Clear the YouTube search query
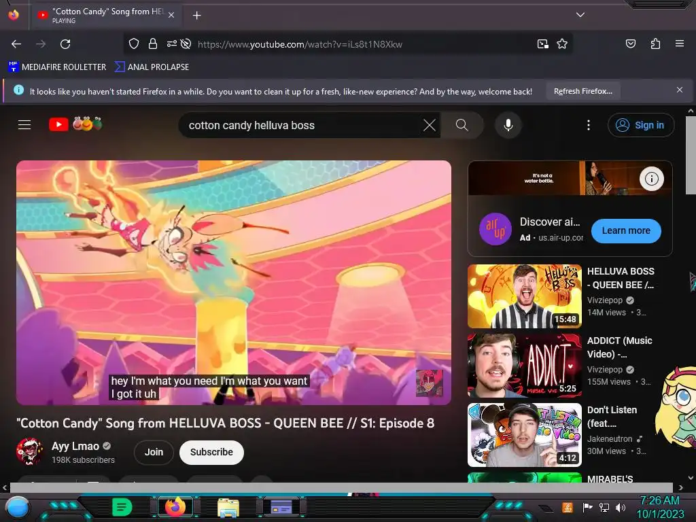Image resolution: width=696 pixels, height=522 pixels. [430, 125]
